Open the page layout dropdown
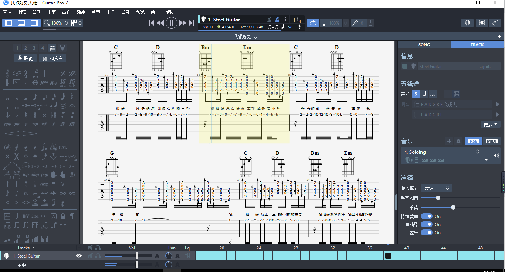This screenshot has width=505, height=272. (x=77, y=23)
